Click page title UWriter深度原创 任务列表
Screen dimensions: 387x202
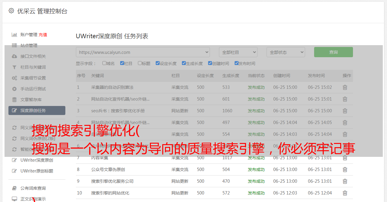pyautogui.click(x=112, y=36)
